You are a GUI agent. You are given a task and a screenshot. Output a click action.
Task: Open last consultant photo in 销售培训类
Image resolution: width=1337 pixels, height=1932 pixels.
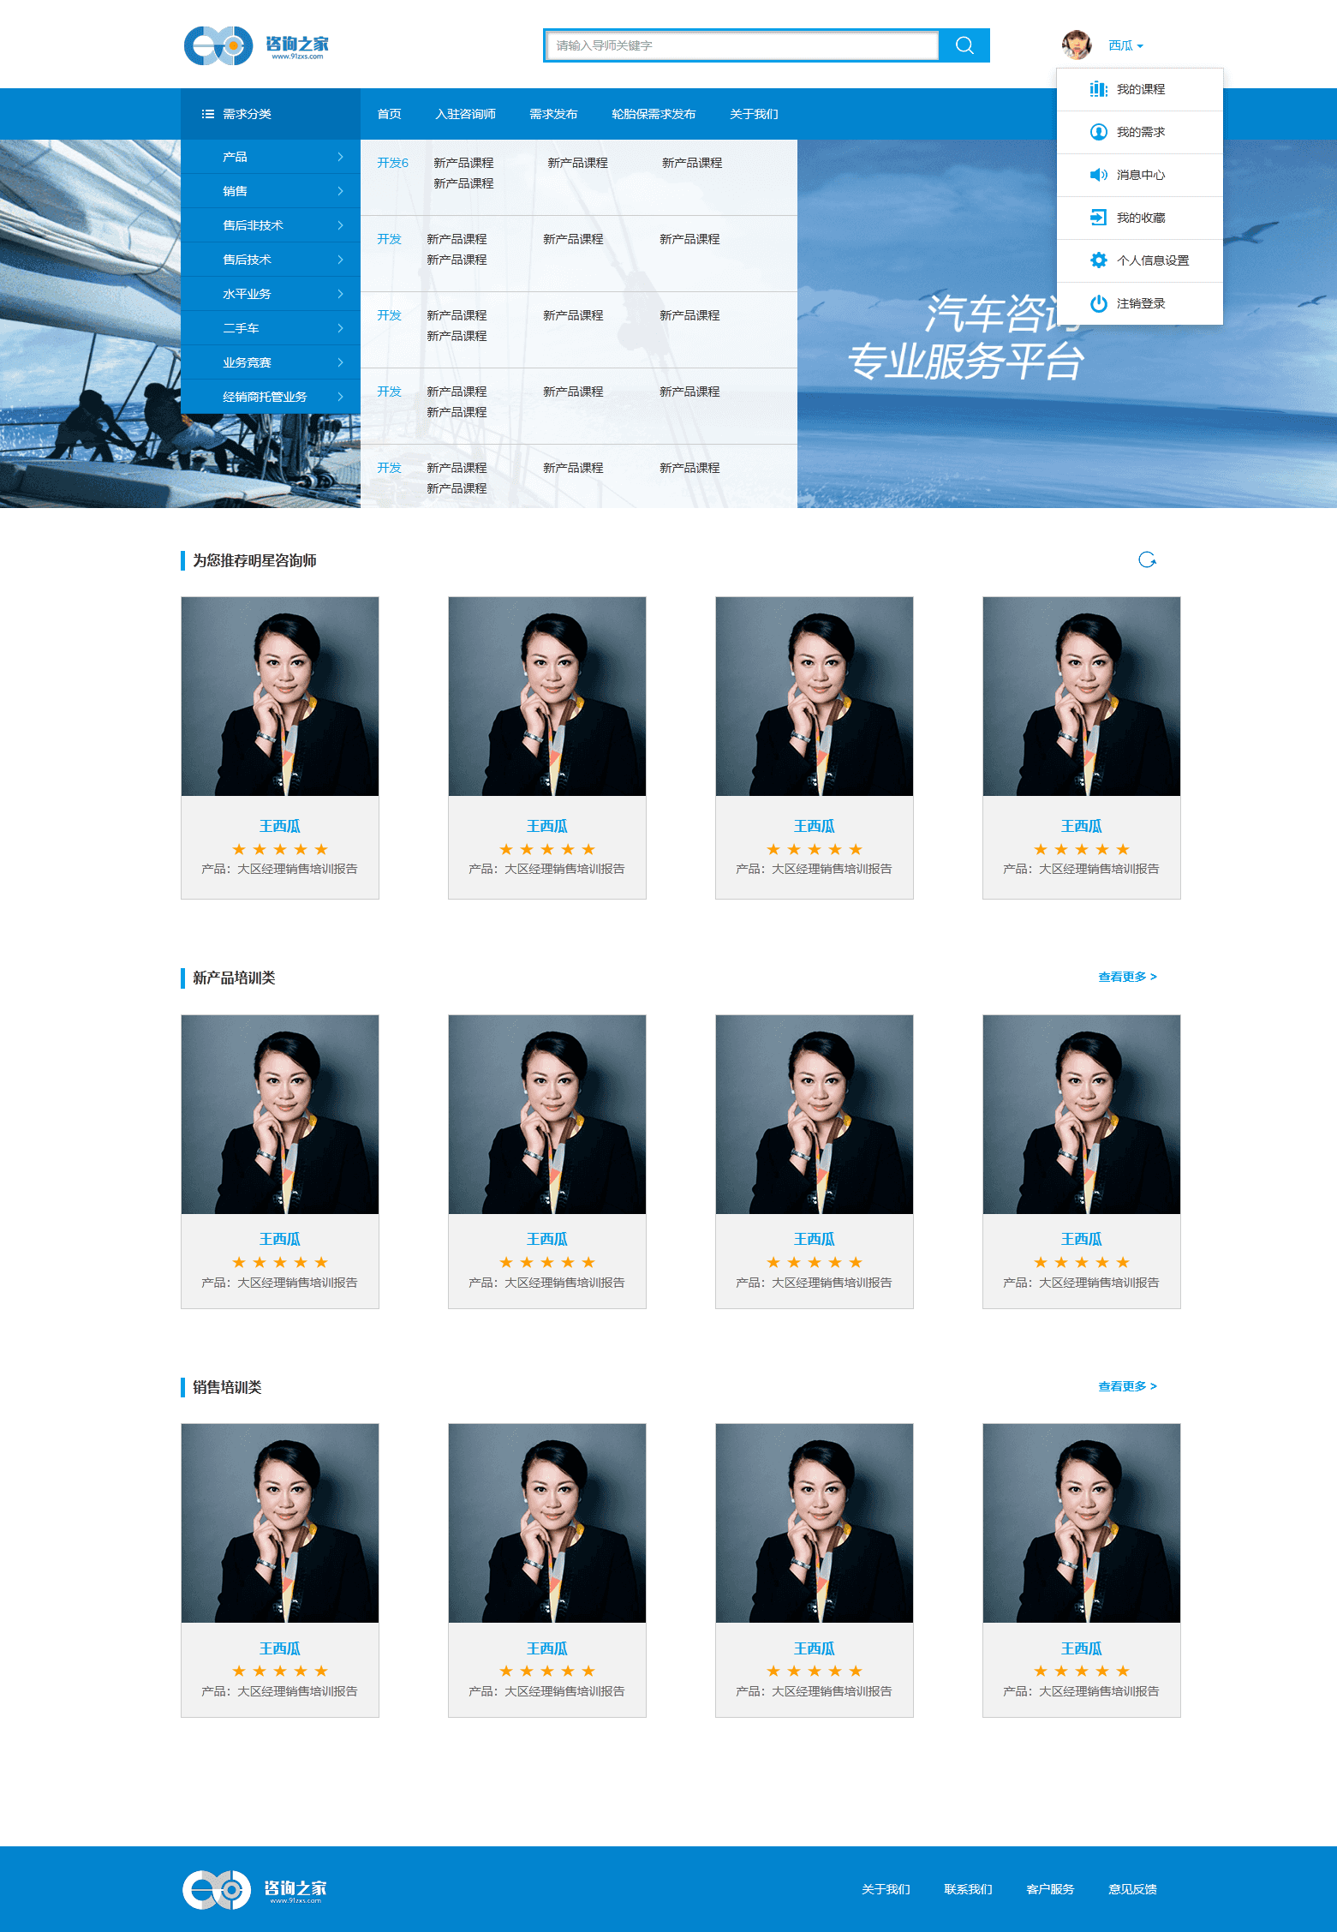pos(1082,1523)
